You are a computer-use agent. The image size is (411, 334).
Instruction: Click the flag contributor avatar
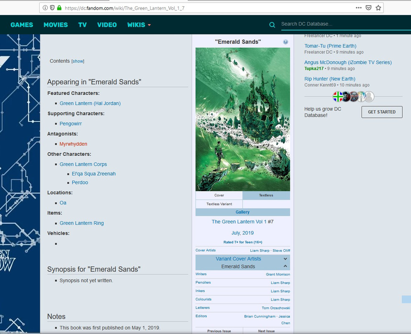(338, 96)
